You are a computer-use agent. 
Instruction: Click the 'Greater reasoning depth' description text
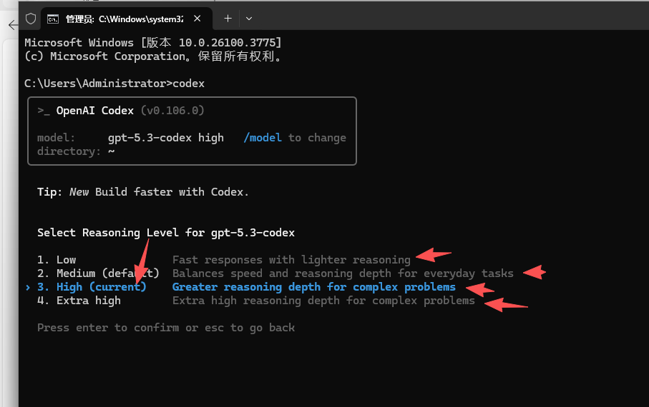point(313,287)
